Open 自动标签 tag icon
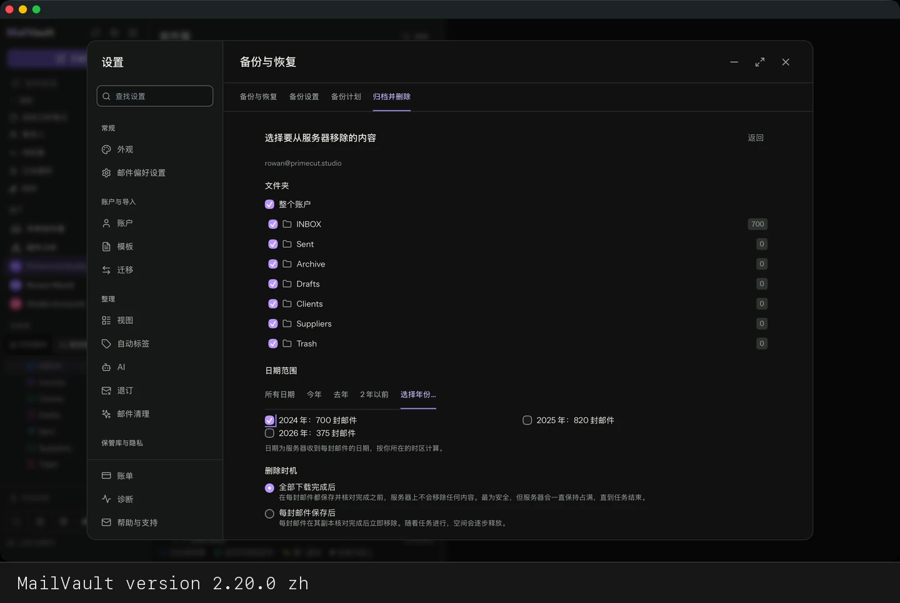Screen dimensions: 900x603 106,344
